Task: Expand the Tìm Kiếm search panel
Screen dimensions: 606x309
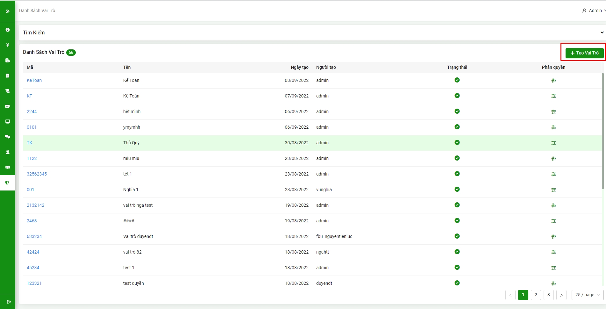Action: pyautogui.click(x=602, y=32)
